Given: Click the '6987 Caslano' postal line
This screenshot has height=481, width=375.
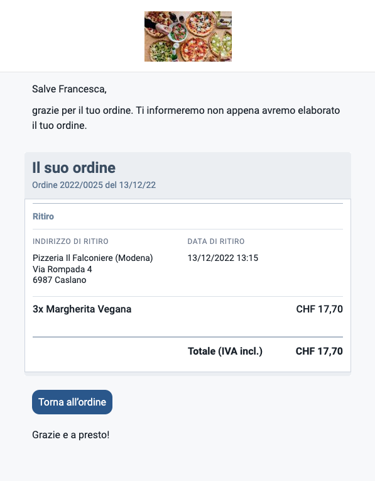Looking at the screenshot, I should (60, 280).
